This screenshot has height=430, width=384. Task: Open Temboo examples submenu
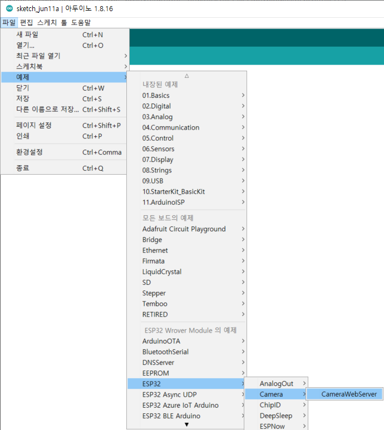tap(187, 304)
